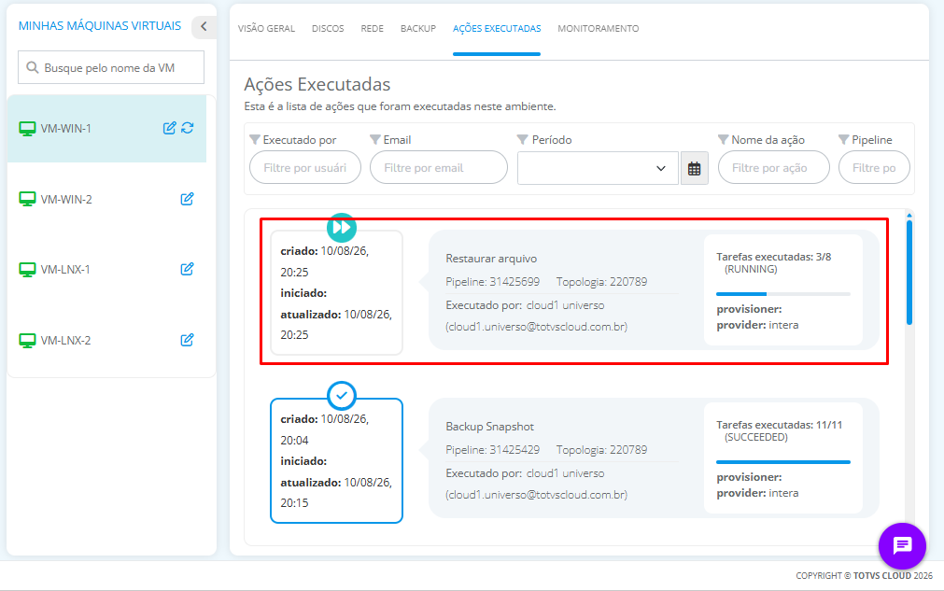Focus the Pipeline filter field
This screenshot has width=944, height=591.
(x=874, y=167)
